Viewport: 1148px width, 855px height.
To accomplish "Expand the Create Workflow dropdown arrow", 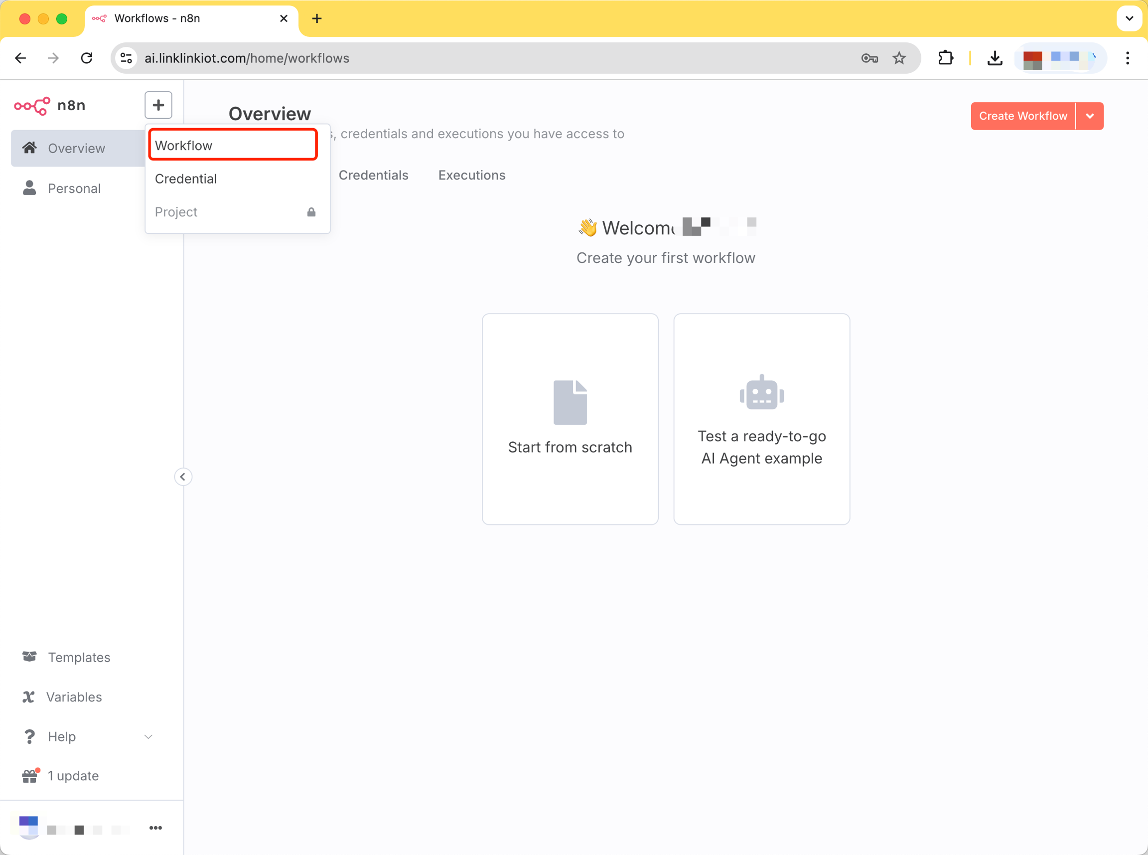I will pyautogui.click(x=1090, y=116).
